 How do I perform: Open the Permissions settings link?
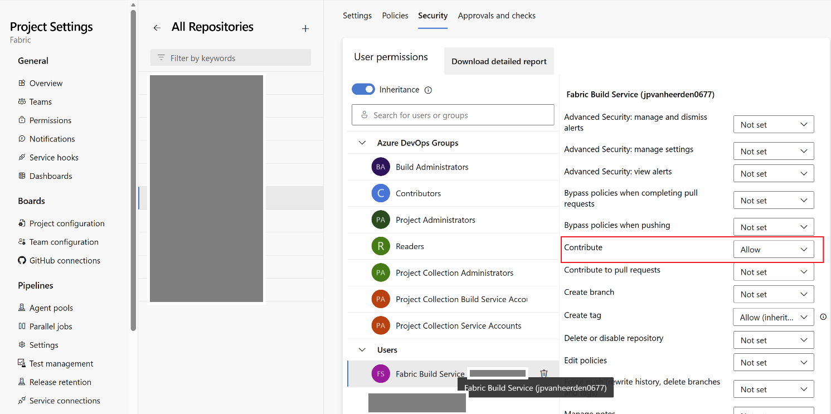coord(50,120)
